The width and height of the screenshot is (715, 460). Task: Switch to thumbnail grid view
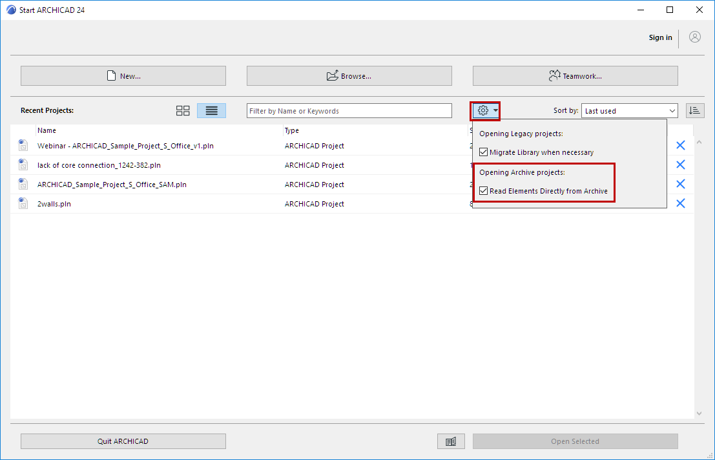pyautogui.click(x=183, y=111)
